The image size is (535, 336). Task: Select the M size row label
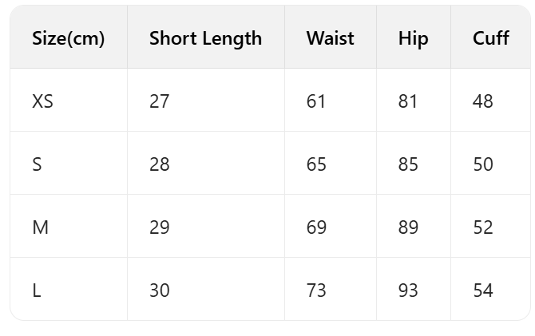point(40,227)
